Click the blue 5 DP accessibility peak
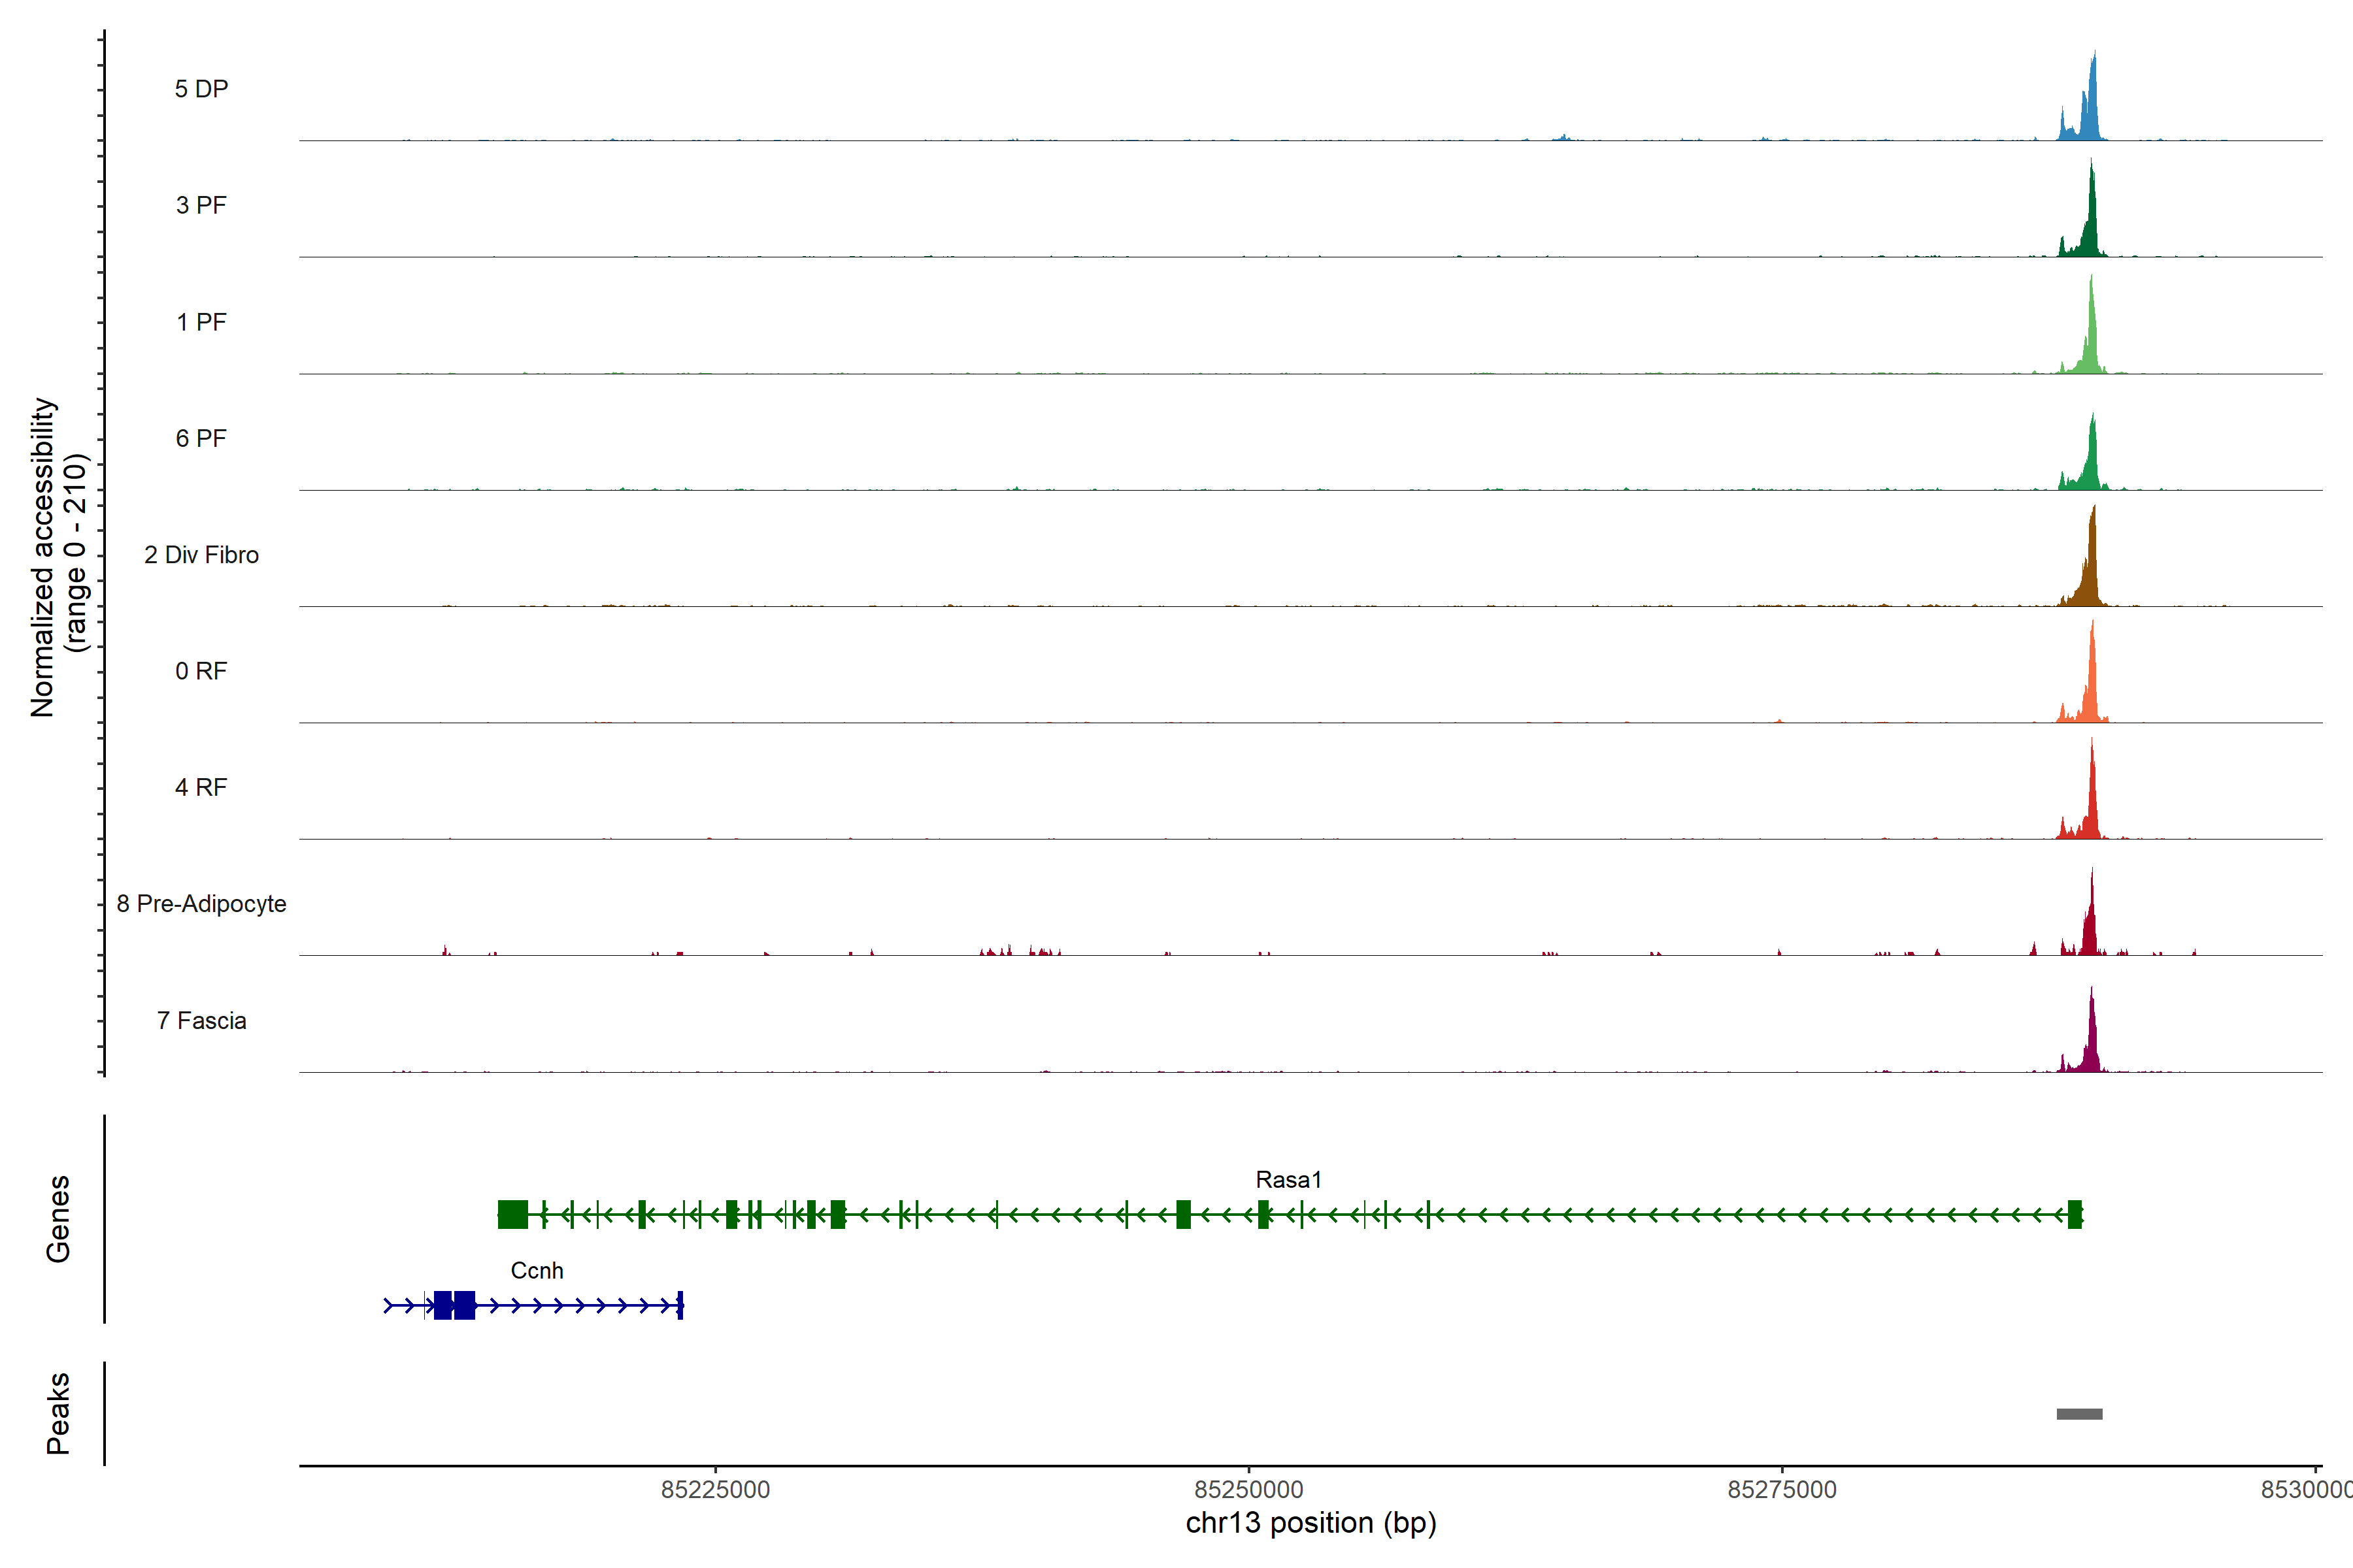The image size is (2353, 1568). pyautogui.click(x=2091, y=110)
